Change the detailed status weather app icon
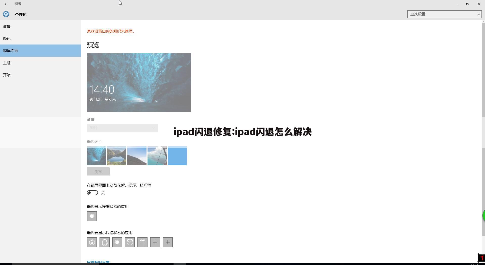The height and width of the screenshot is (265, 485). click(x=92, y=216)
